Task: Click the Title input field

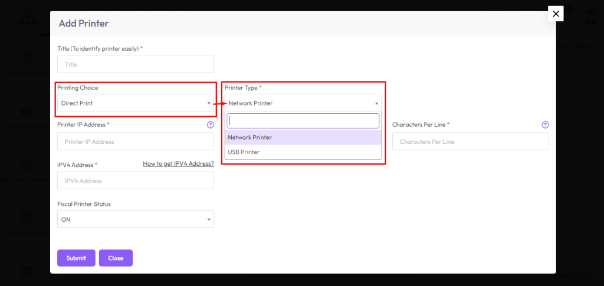Action: (136, 64)
